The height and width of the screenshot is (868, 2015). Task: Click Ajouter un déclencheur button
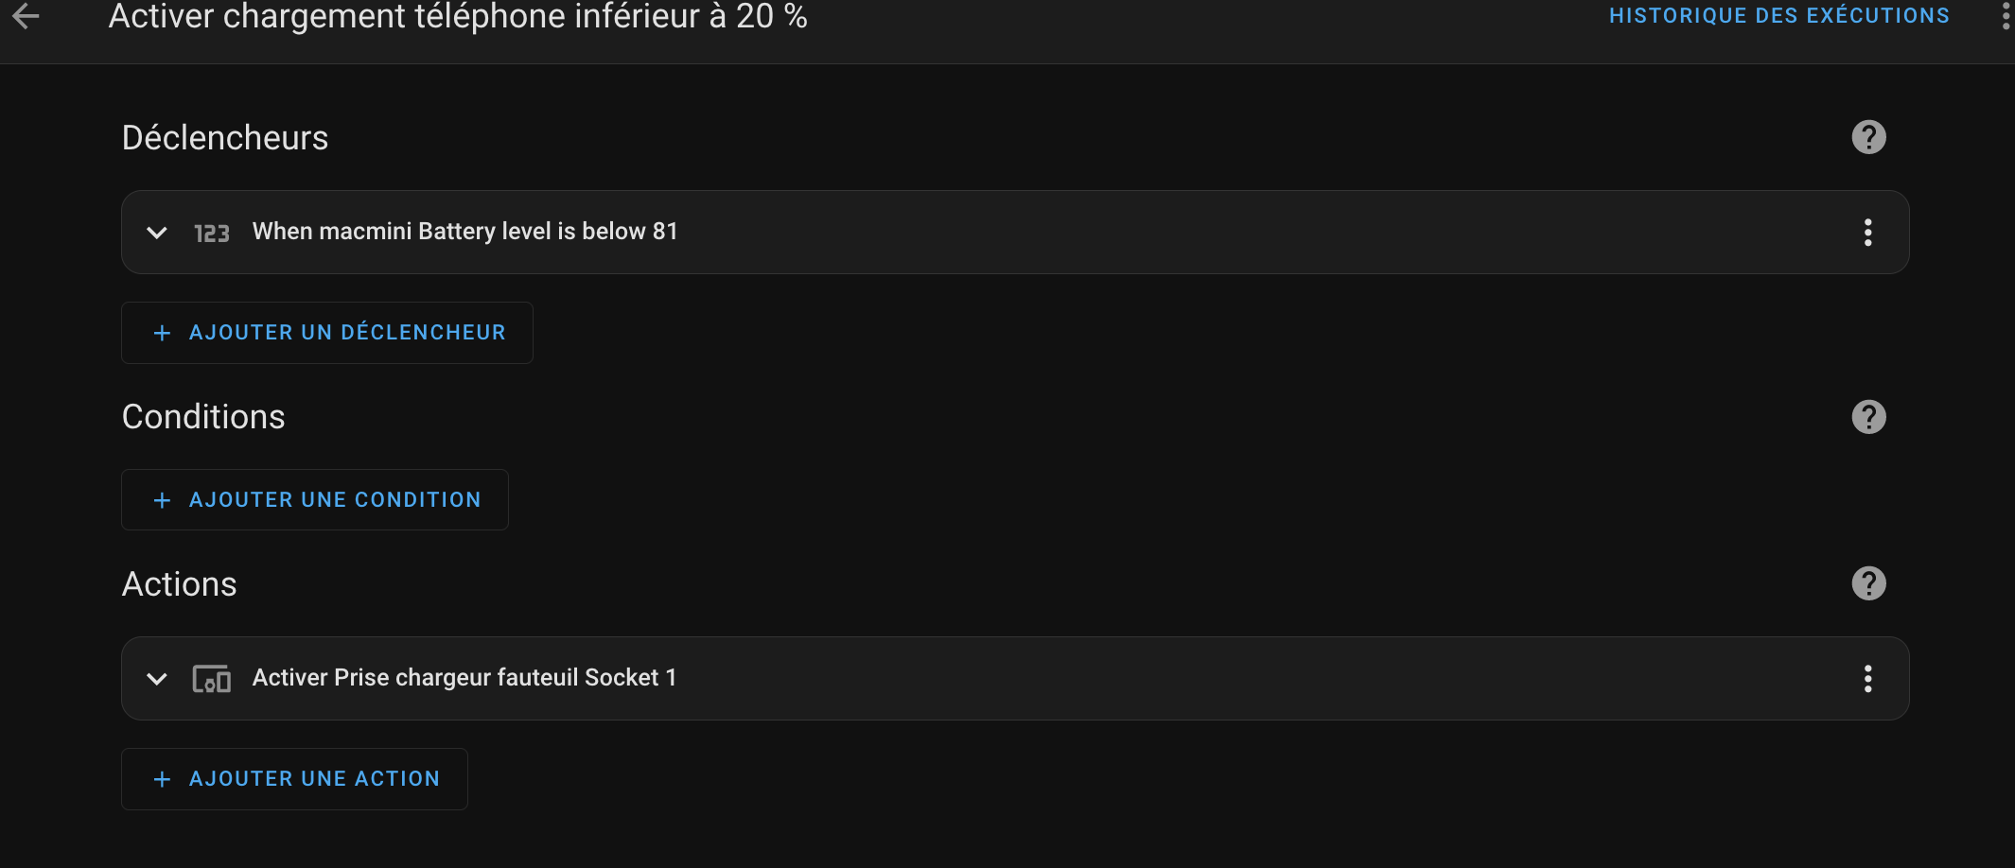[x=327, y=333]
